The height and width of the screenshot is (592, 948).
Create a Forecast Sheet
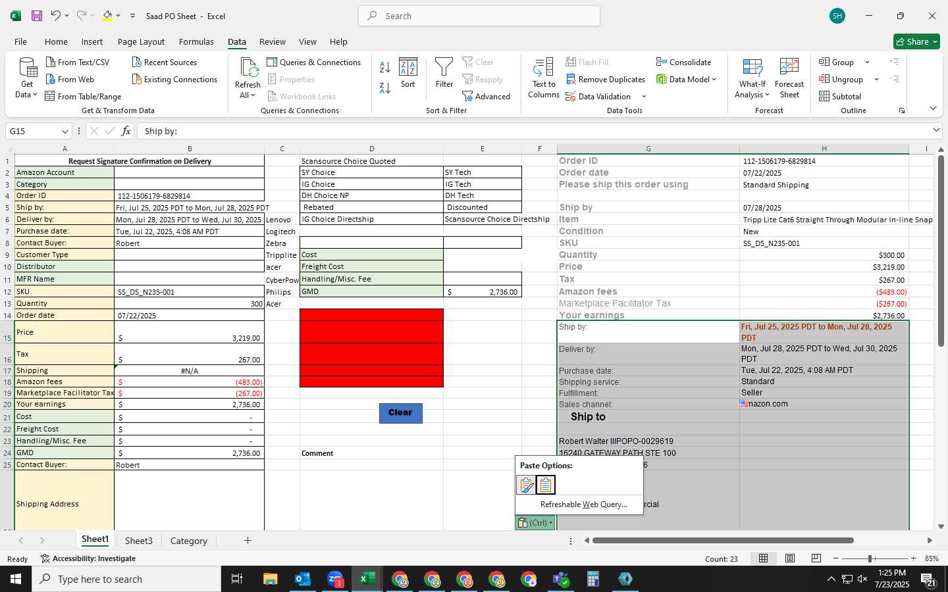point(789,78)
